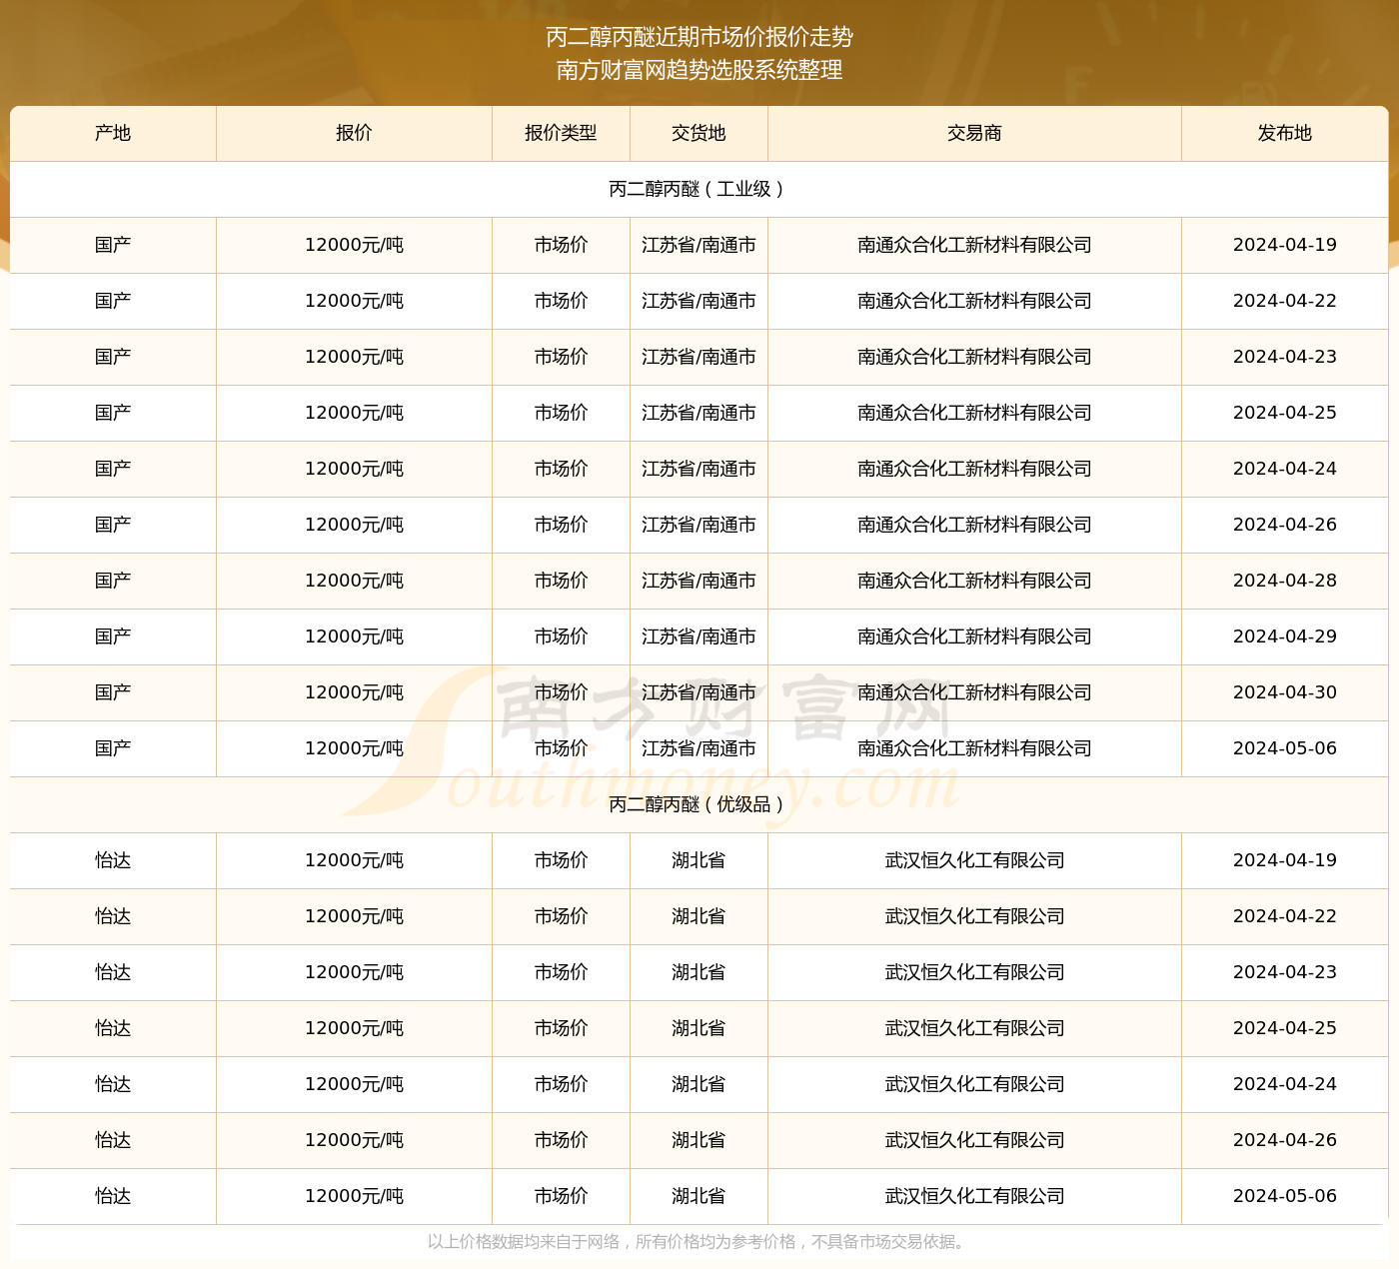Click 国产 in the 2024-04-29 row
This screenshot has width=1399, height=1269.
point(113,636)
